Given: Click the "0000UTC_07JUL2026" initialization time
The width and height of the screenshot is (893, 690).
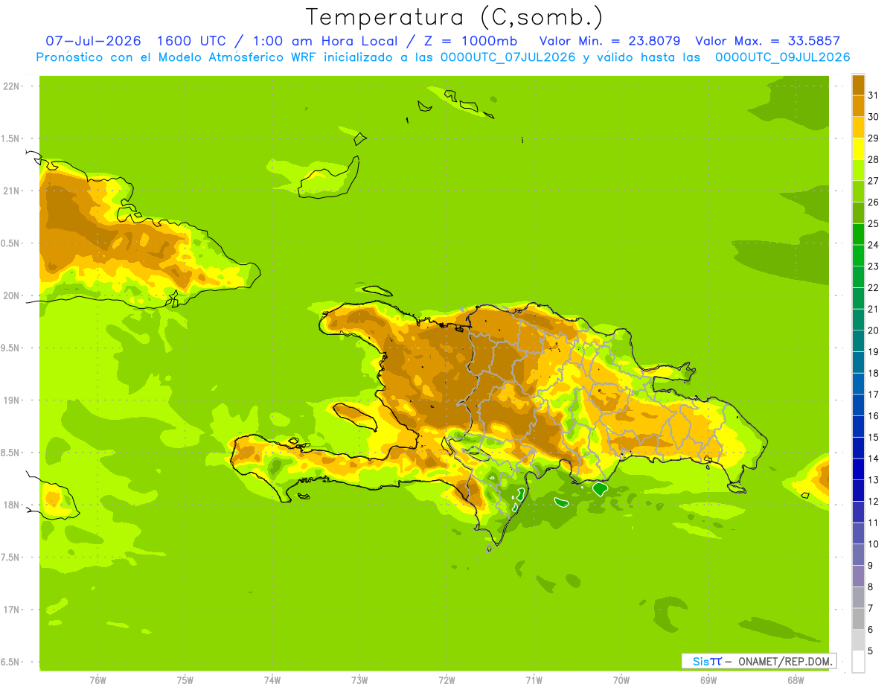Looking at the screenshot, I should pyautogui.click(x=508, y=57).
